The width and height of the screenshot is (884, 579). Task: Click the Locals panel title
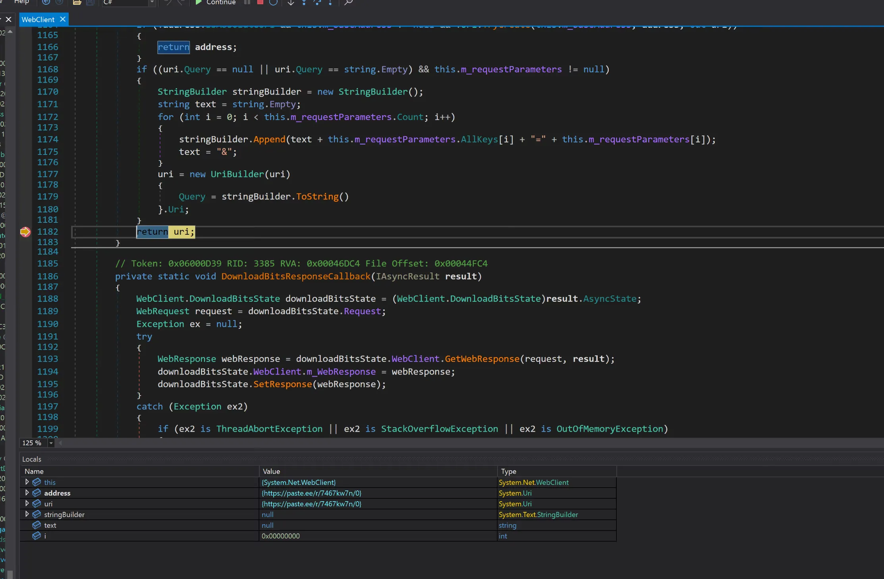(x=32, y=459)
